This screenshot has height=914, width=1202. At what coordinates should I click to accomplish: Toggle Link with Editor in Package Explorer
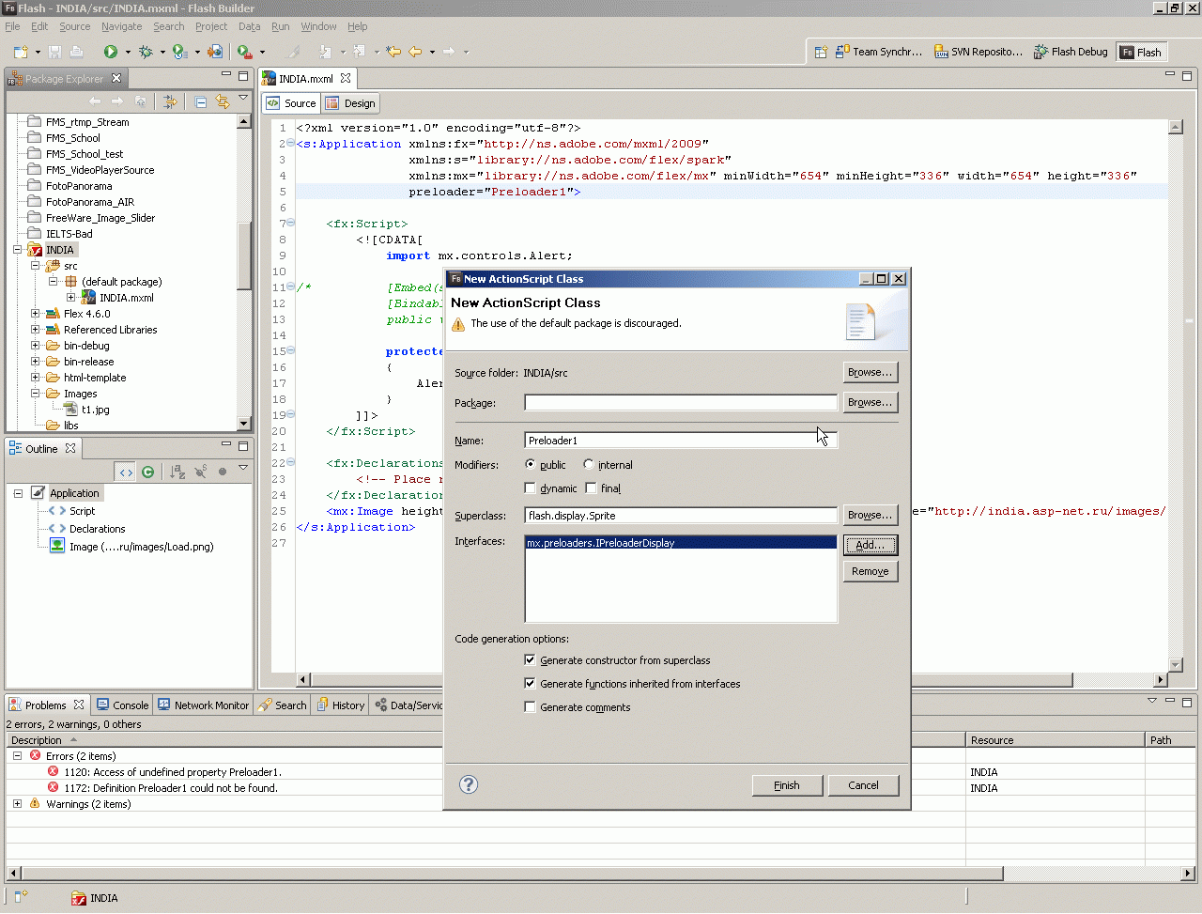223,101
